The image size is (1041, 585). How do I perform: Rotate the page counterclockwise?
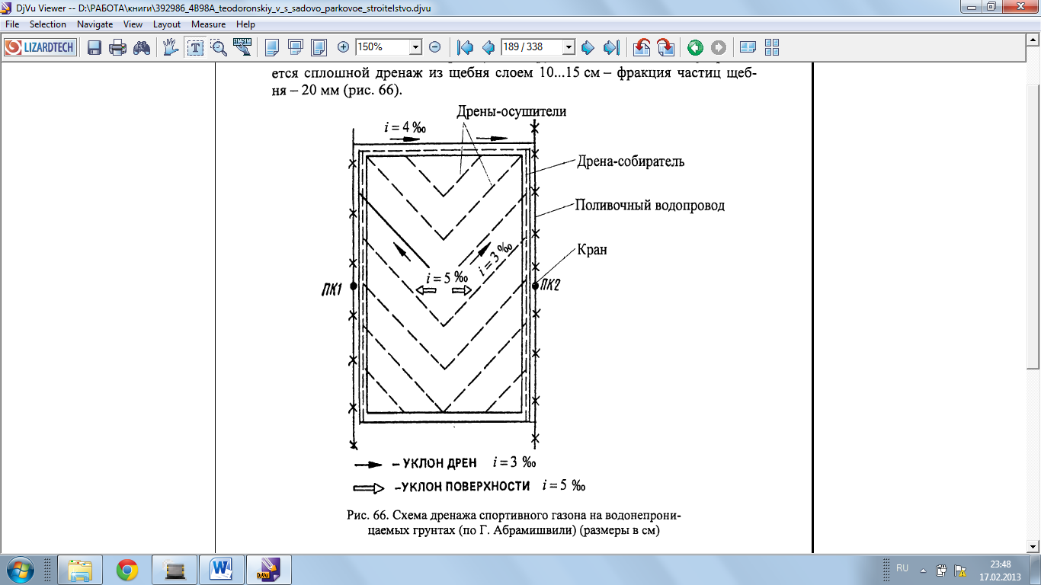point(642,47)
